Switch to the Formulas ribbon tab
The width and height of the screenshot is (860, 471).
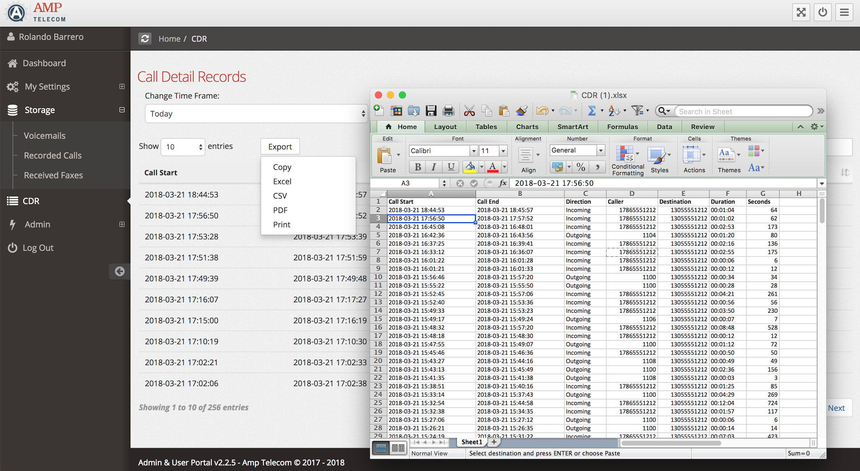(x=622, y=127)
